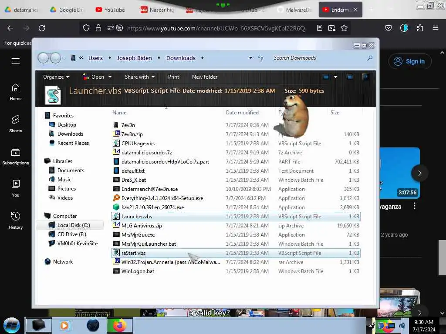Screen dimensions: 446x334
Task: Close the active Enderman tab
Action: [355, 10]
